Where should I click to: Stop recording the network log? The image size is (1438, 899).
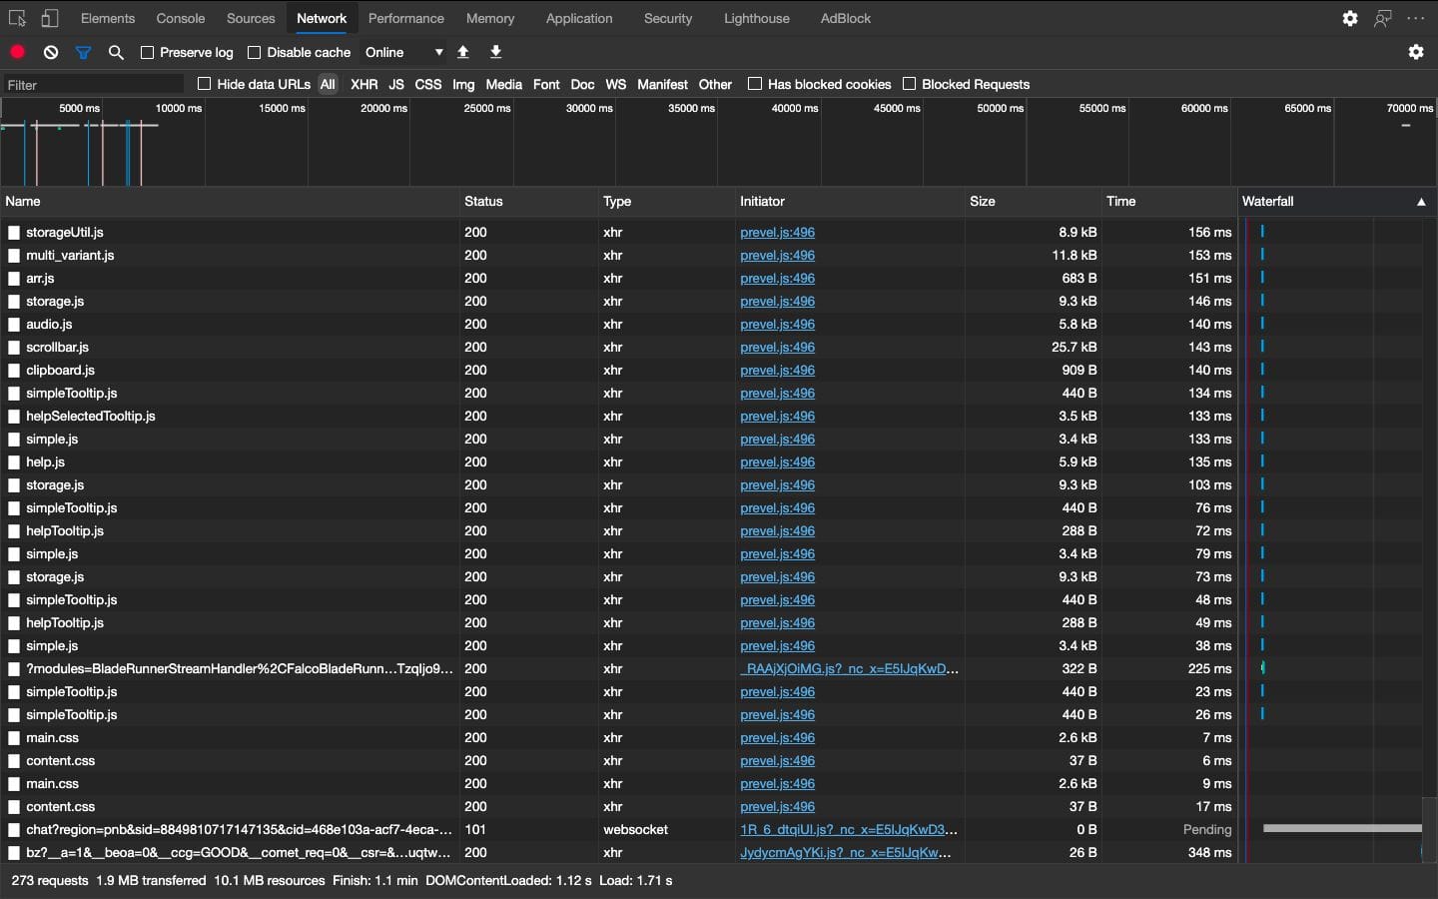[x=18, y=52]
